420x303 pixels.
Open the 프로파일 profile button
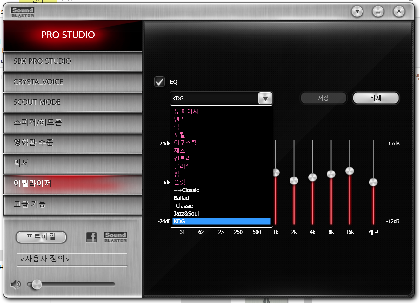(x=41, y=237)
